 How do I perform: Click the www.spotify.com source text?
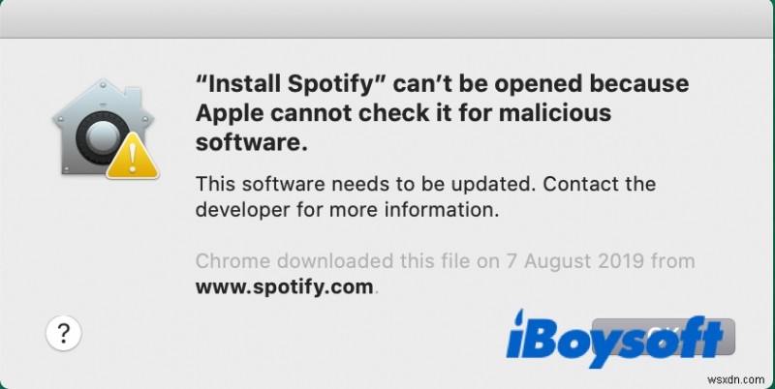click(285, 286)
